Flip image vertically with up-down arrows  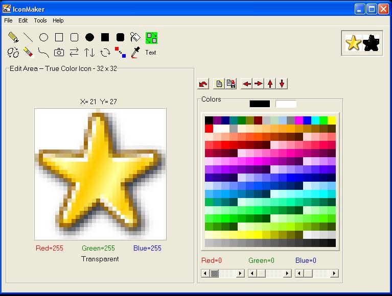(x=89, y=53)
